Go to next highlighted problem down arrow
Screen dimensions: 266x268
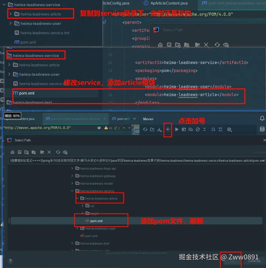129,128
